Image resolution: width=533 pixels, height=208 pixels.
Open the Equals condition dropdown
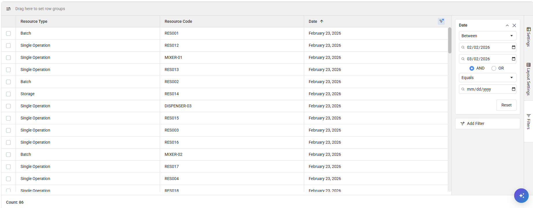[x=487, y=78]
